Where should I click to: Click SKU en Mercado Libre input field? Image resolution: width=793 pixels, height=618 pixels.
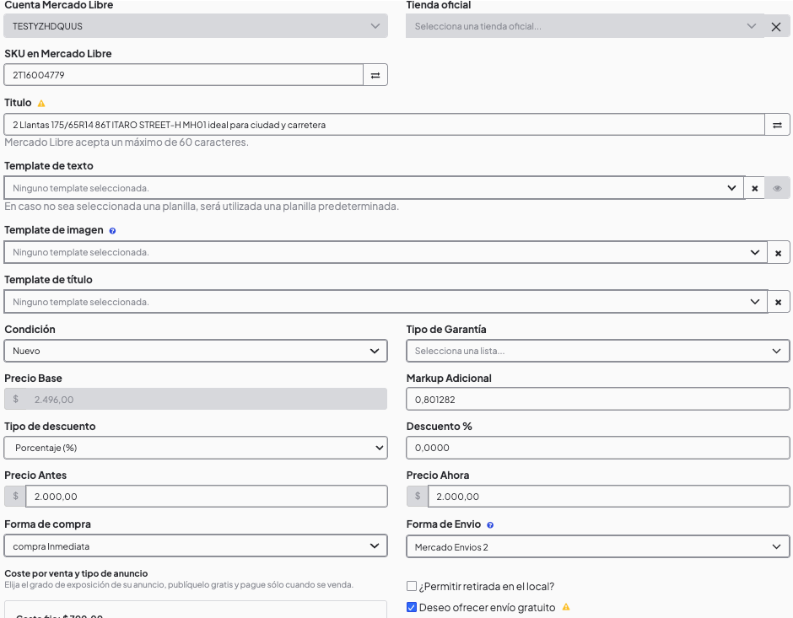click(184, 75)
